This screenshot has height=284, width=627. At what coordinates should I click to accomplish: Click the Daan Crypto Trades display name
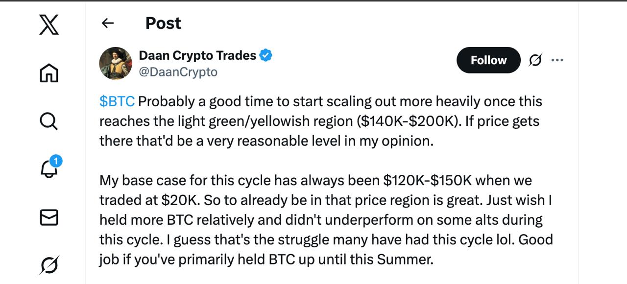pos(197,55)
